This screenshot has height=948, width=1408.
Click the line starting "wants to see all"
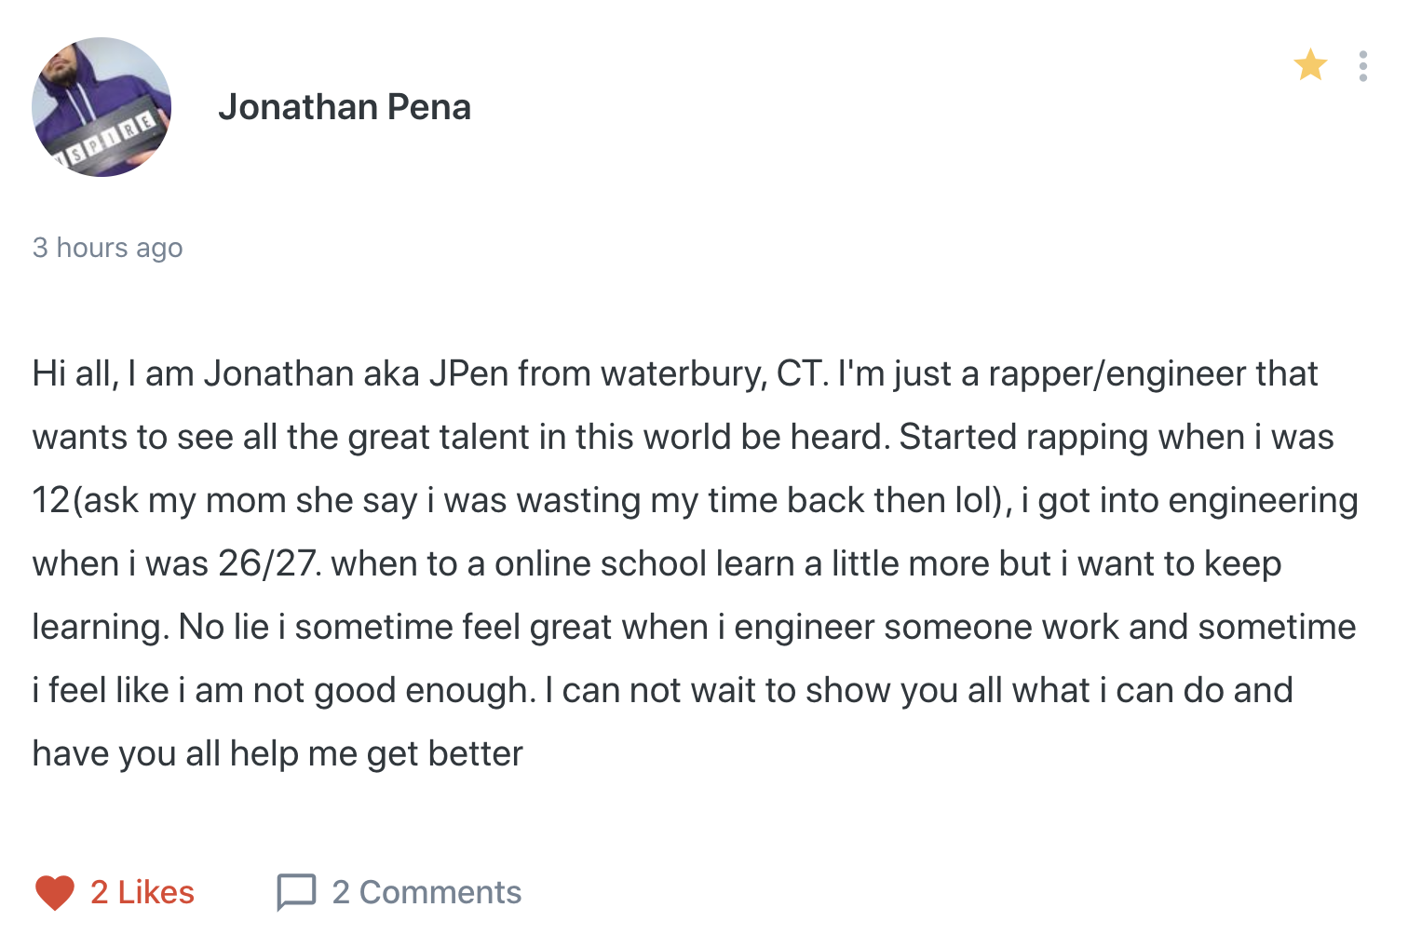683,437
